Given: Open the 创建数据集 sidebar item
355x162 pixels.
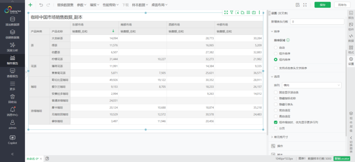Looking at the screenshot, I should (x=12, y=34).
